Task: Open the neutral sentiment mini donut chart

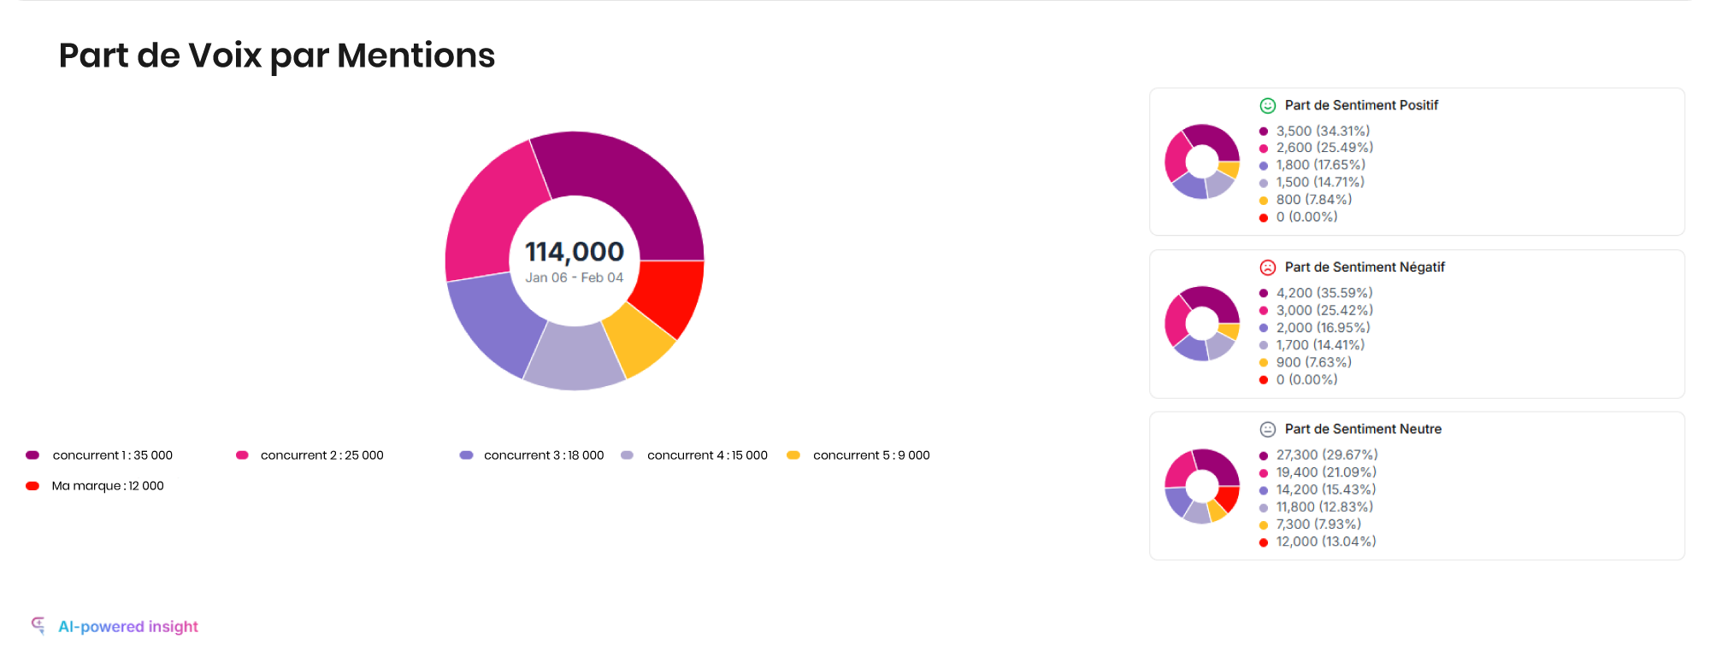Action: [x=1201, y=486]
